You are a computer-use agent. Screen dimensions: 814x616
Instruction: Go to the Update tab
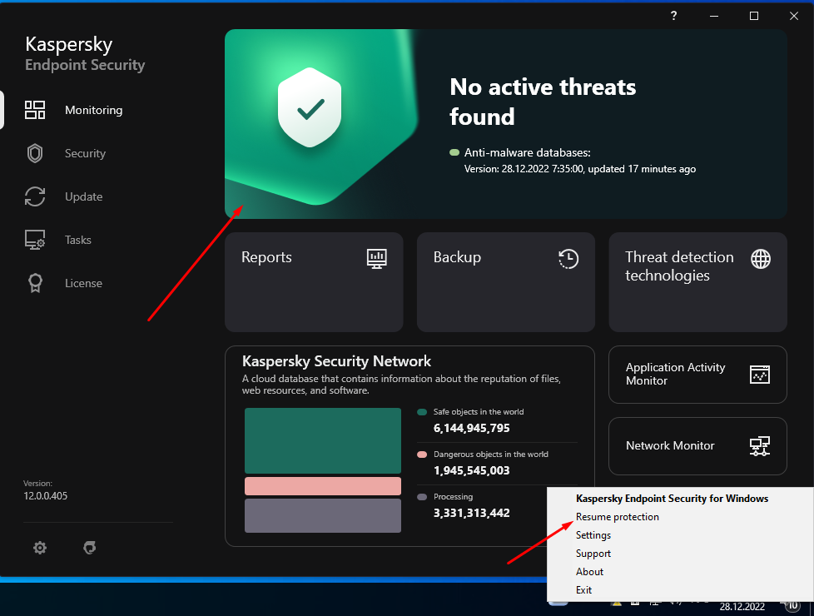(83, 196)
